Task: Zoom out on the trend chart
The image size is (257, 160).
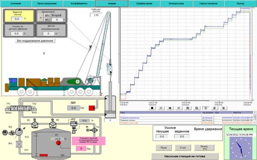Action: click(197, 108)
